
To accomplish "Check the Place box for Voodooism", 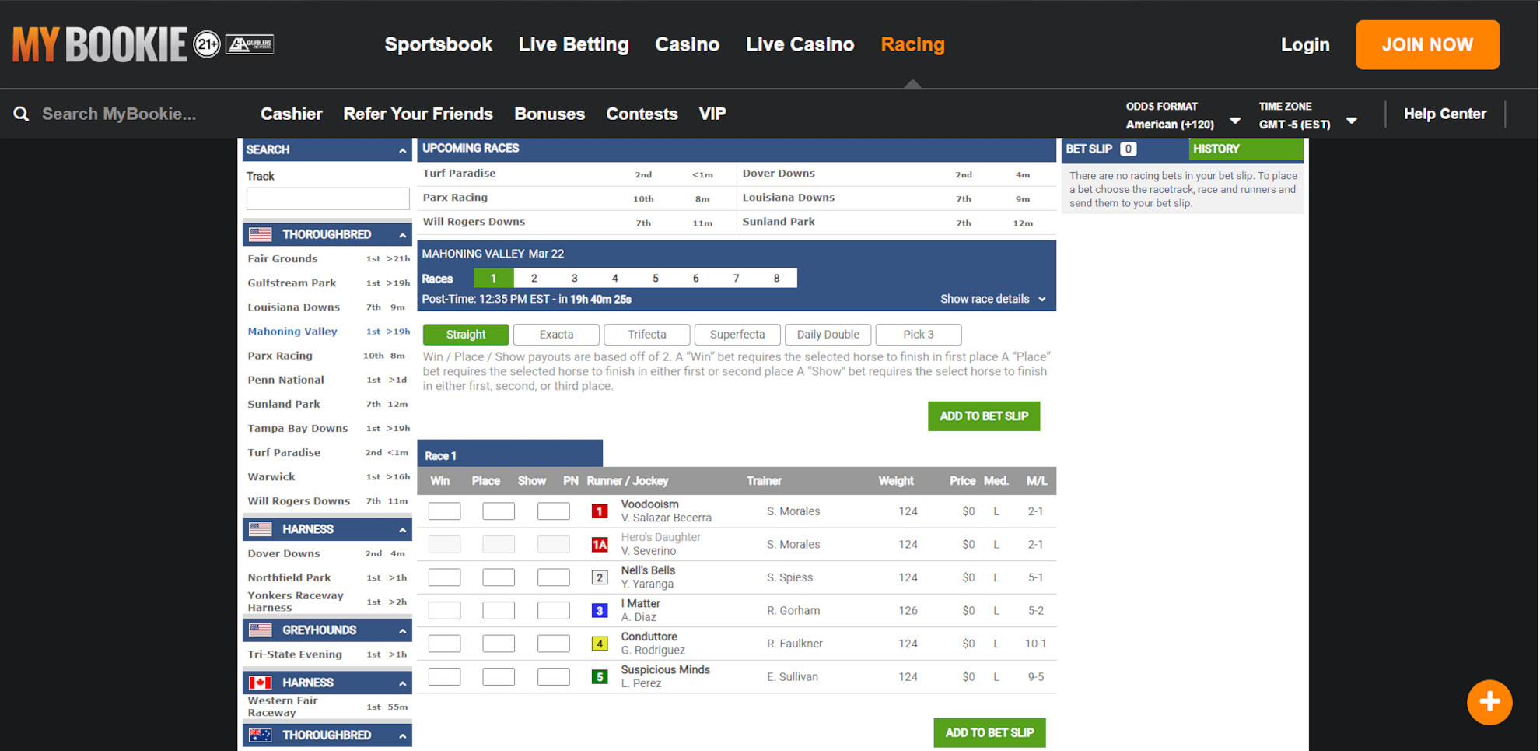I will pos(499,511).
